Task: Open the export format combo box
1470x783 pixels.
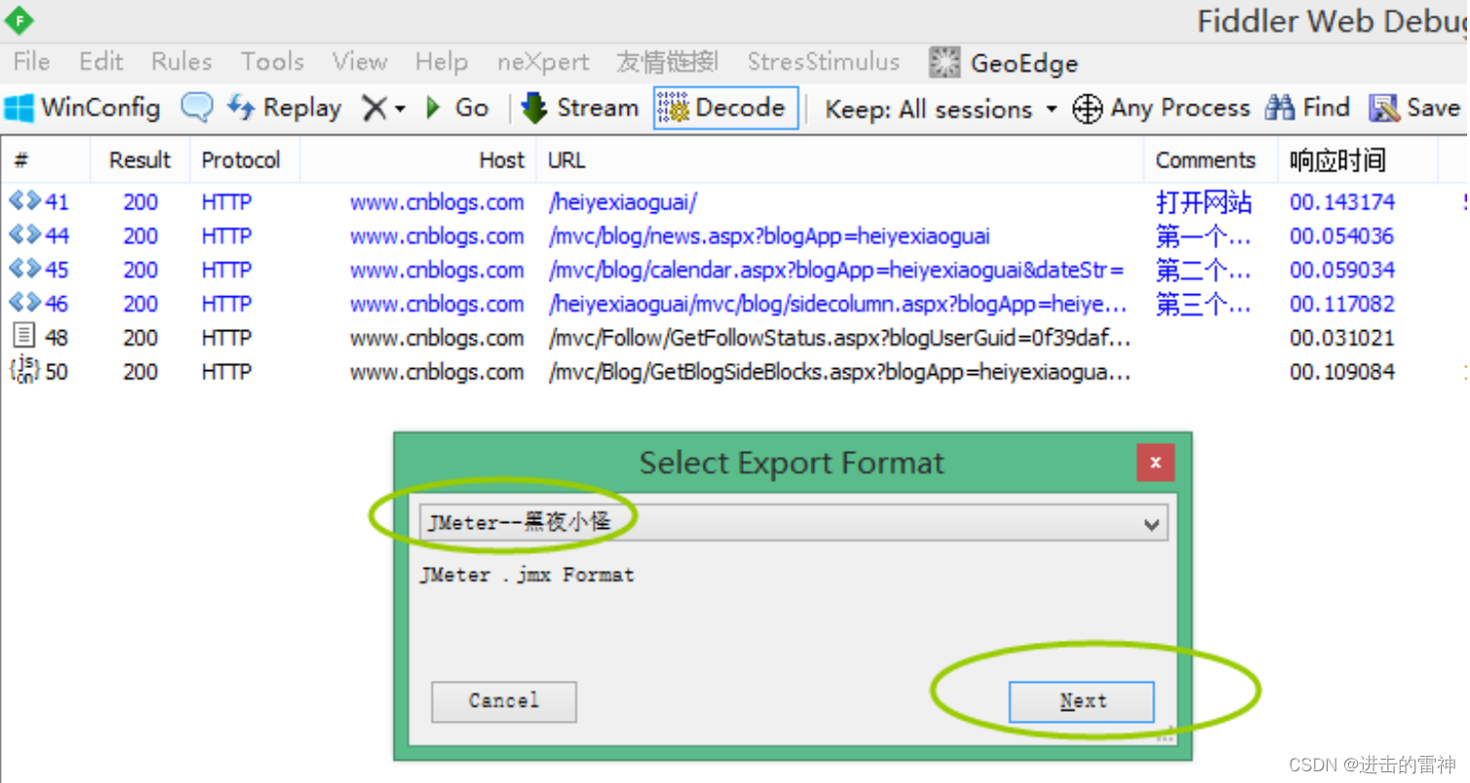Action: (793, 523)
